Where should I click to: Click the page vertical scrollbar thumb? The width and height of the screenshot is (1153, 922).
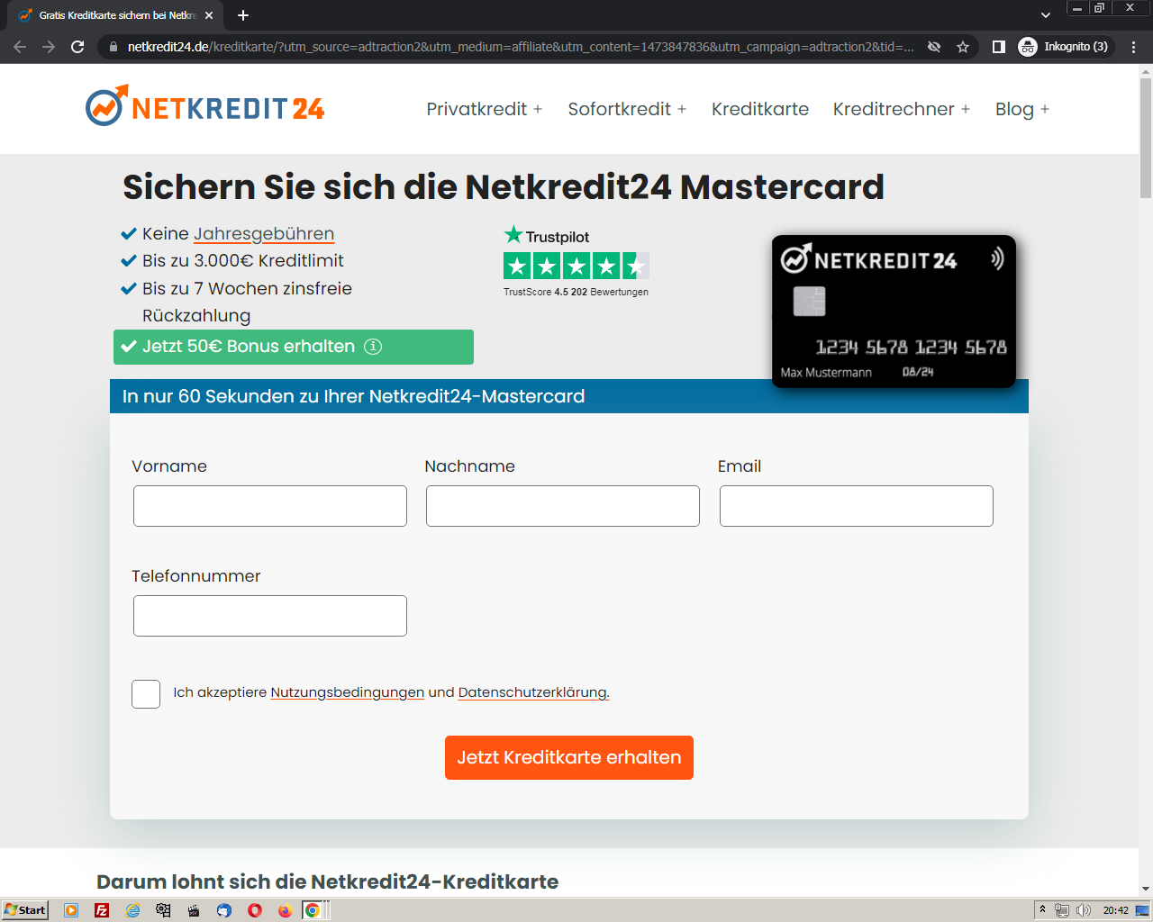[1146, 137]
